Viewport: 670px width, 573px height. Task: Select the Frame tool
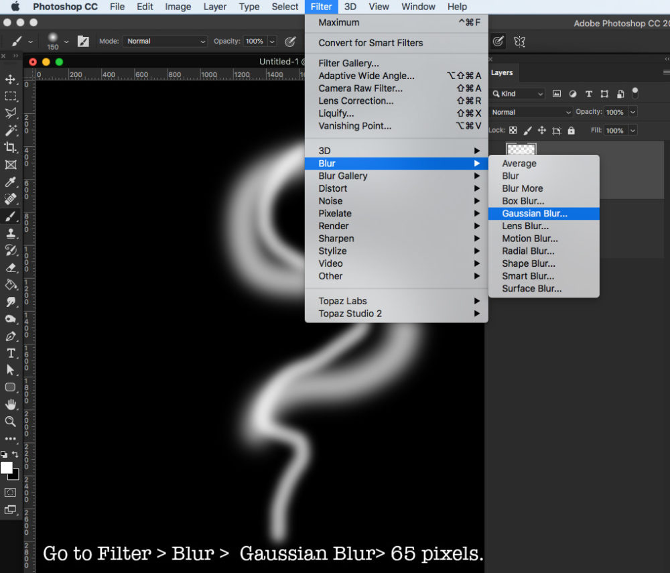point(10,164)
